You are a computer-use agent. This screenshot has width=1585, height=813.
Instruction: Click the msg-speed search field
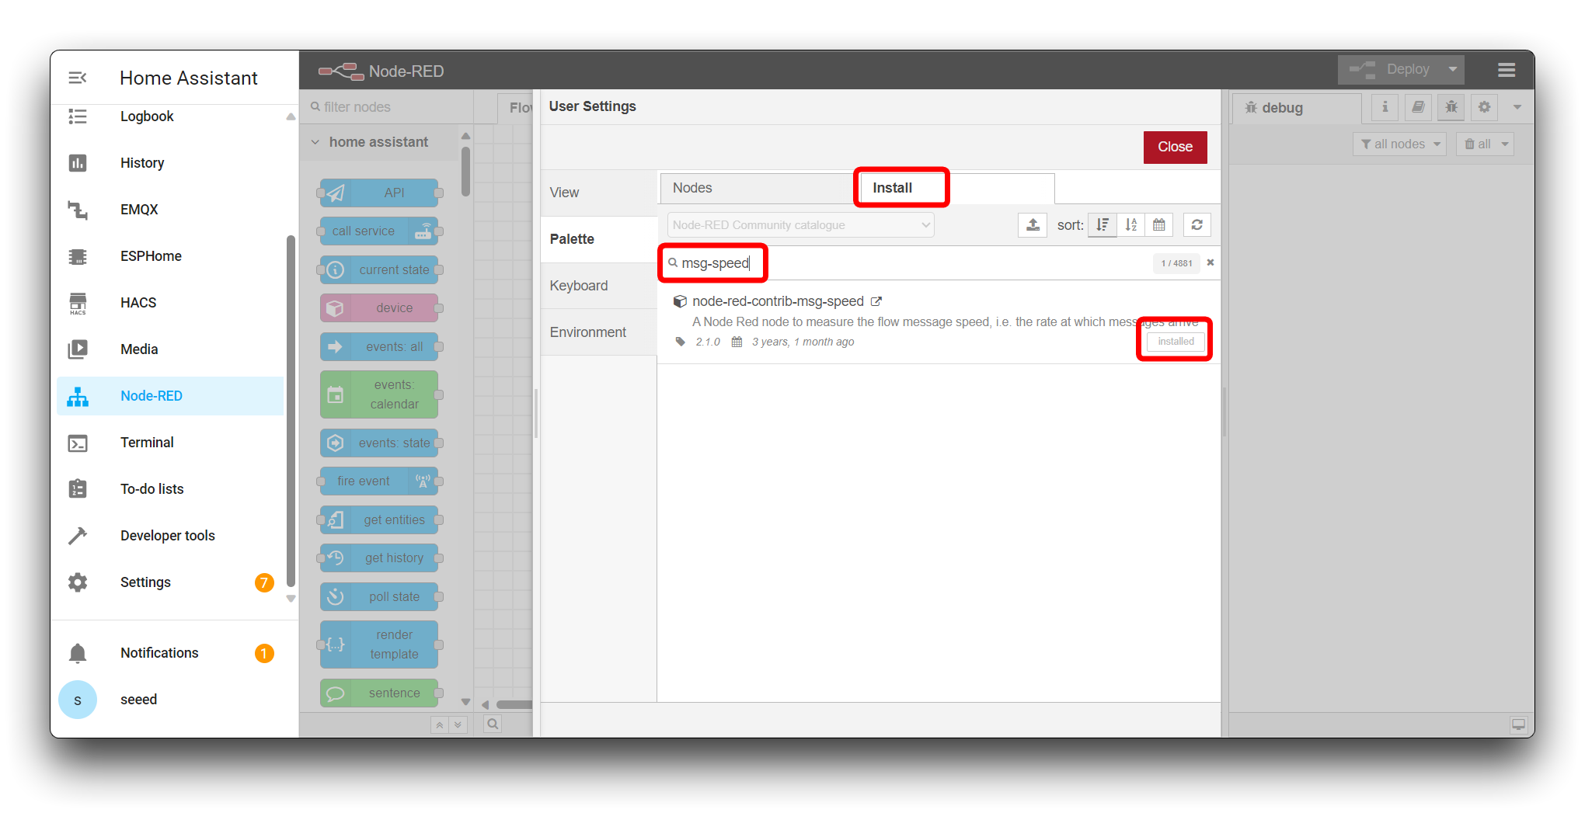click(x=905, y=263)
